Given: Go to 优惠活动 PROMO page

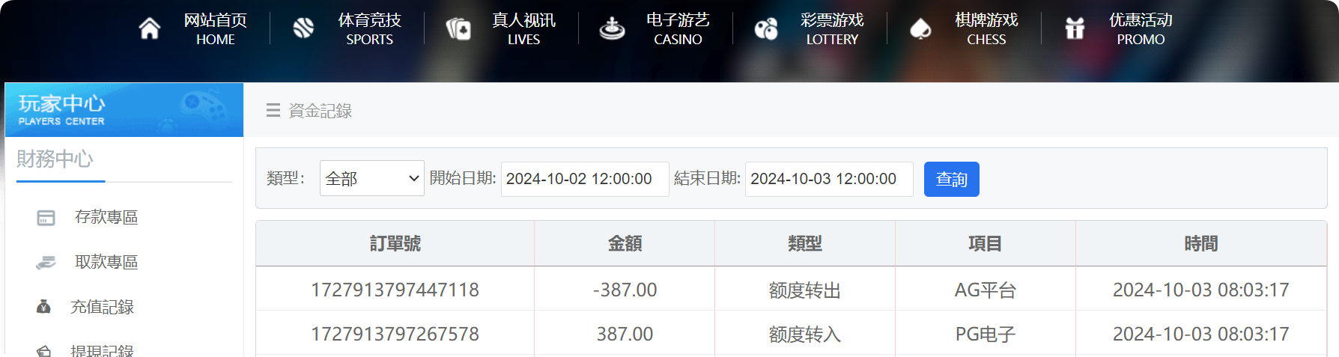Looking at the screenshot, I should point(1141,28).
